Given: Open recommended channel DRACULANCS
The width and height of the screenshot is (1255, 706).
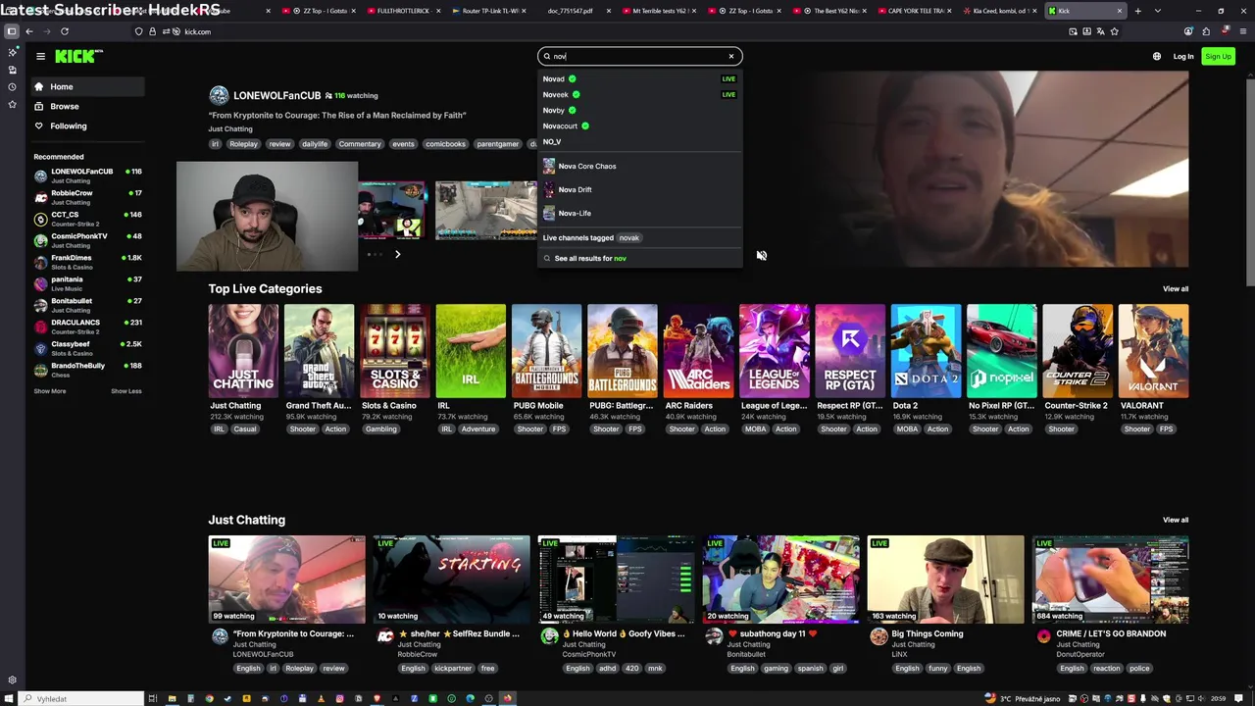Looking at the screenshot, I should pos(87,327).
